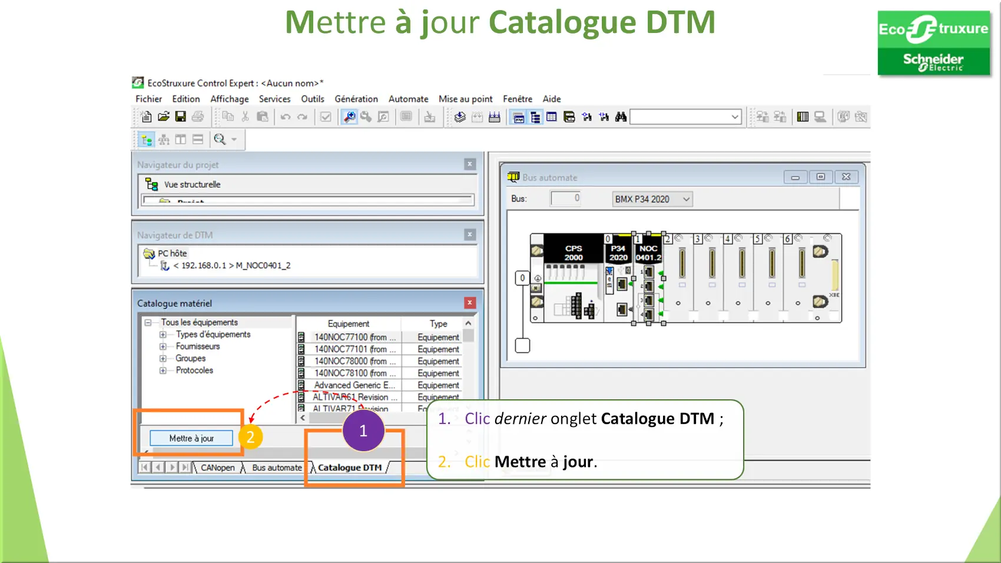The image size is (1001, 563).
Task: Expand the Groupes tree node
Action: (x=163, y=358)
